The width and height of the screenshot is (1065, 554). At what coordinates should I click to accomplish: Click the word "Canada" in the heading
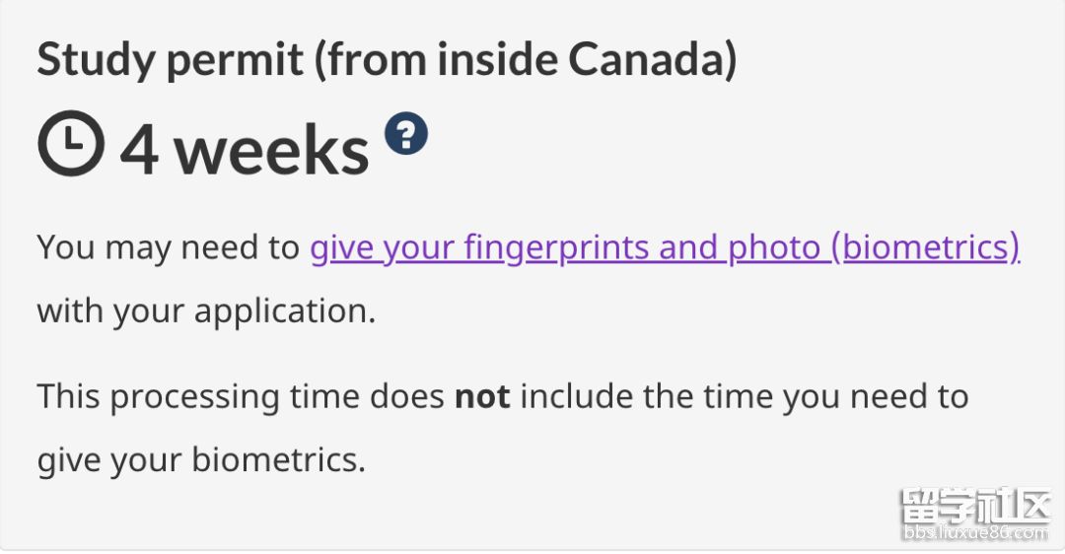pyautogui.click(x=652, y=59)
